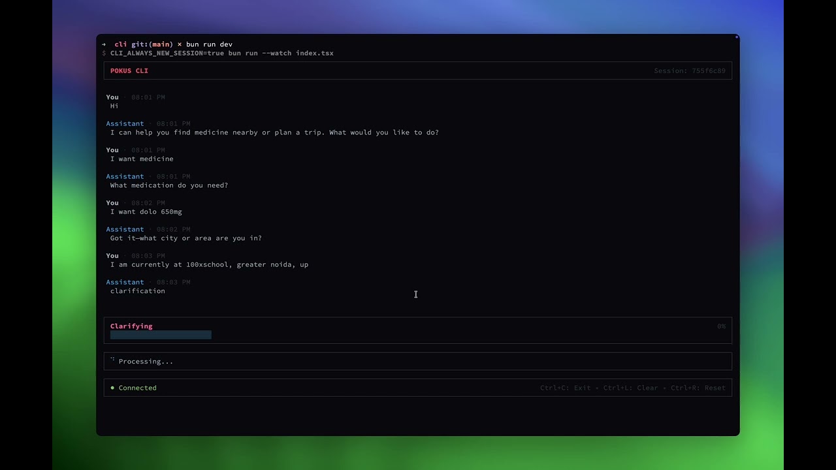Click the Ctrl+C: Exit shortcut hint
This screenshot has width=836, height=470.
[565, 388]
